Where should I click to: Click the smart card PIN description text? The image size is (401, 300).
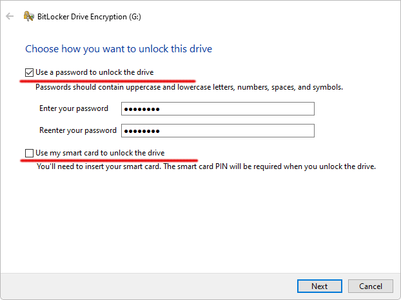tap(206, 166)
